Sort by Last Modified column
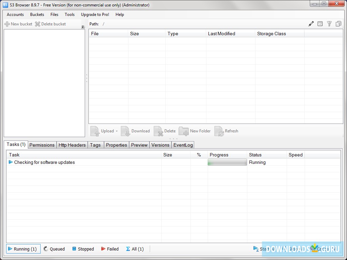Screen dimensions: 347x260 tap(230, 34)
